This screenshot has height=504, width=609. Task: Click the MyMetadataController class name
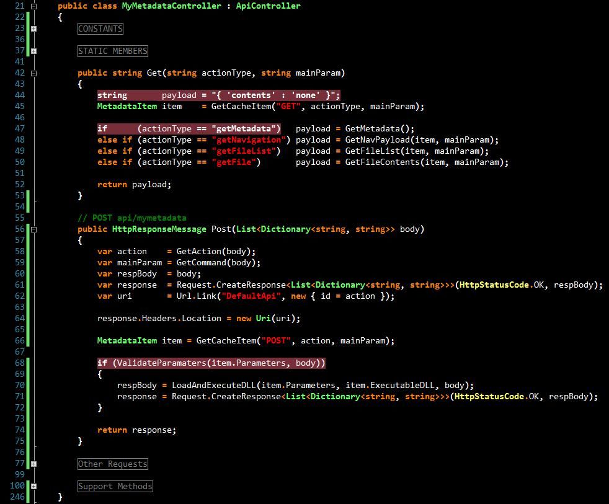pyautogui.click(x=171, y=6)
